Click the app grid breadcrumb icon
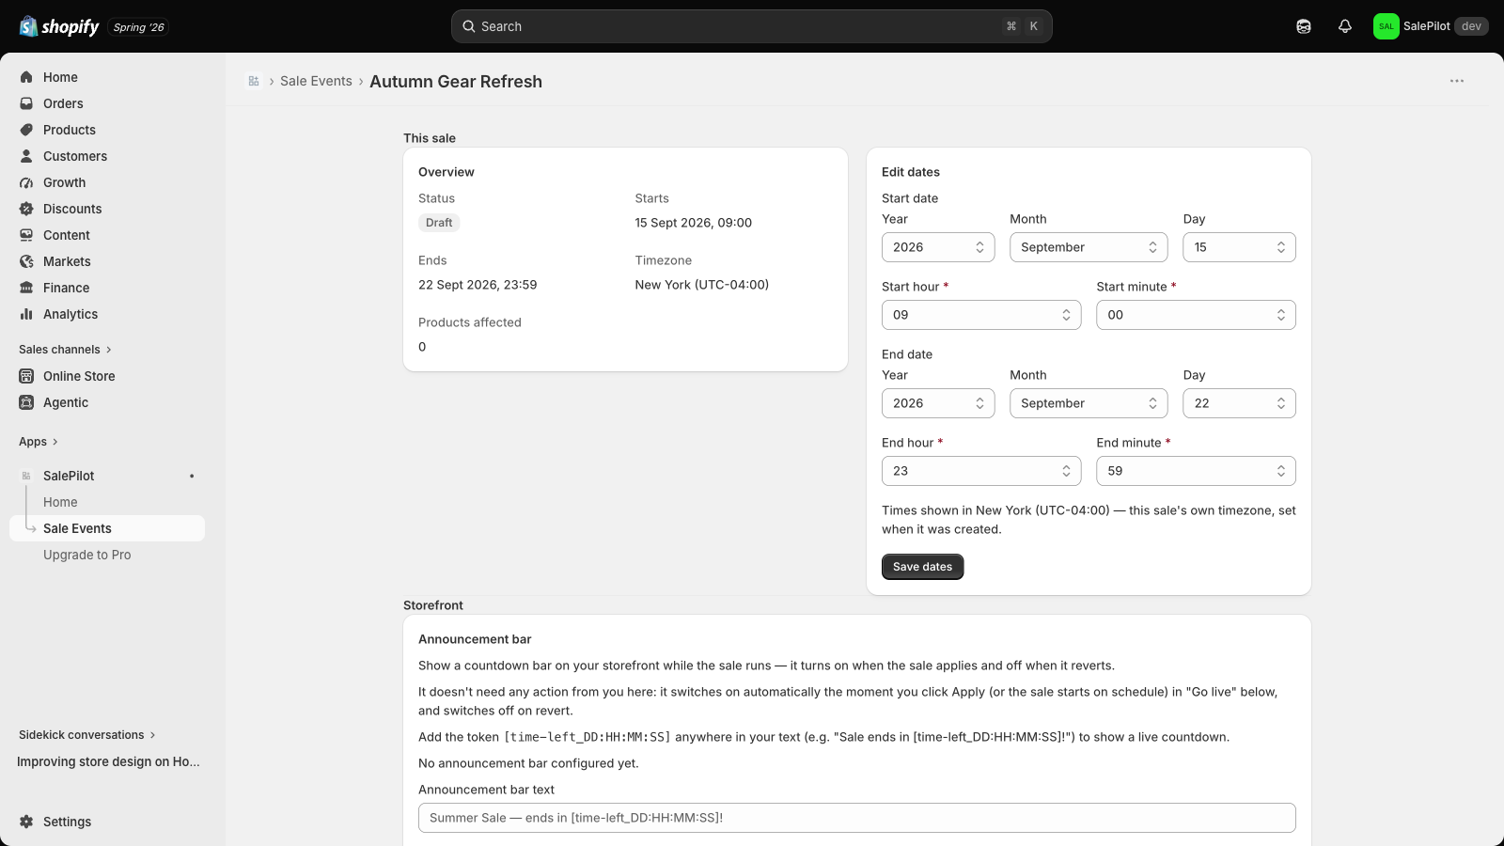This screenshot has width=1504, height=846. [254, 82]
